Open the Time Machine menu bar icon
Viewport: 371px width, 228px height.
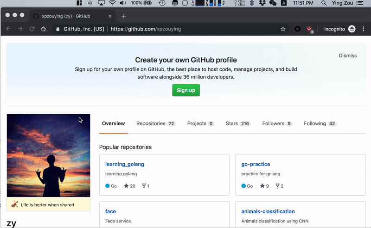click(x=162, y=3)
